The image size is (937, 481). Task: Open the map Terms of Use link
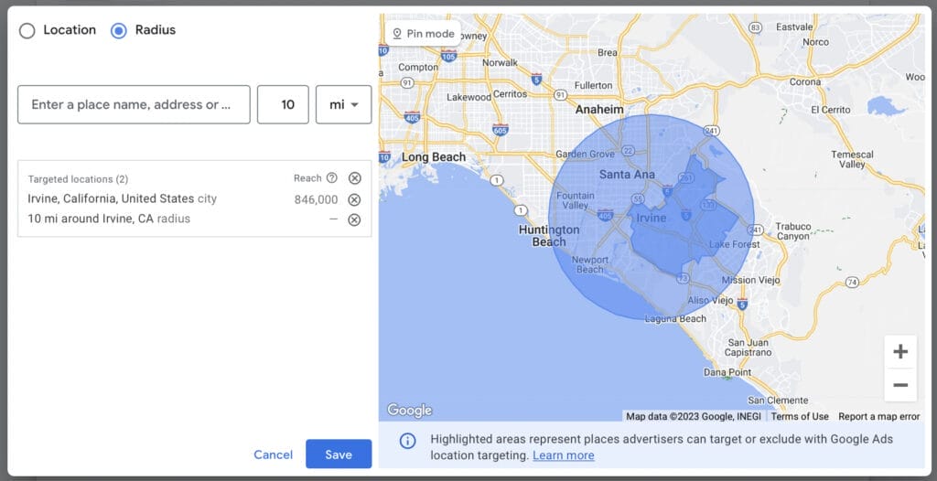click(800, 416)
